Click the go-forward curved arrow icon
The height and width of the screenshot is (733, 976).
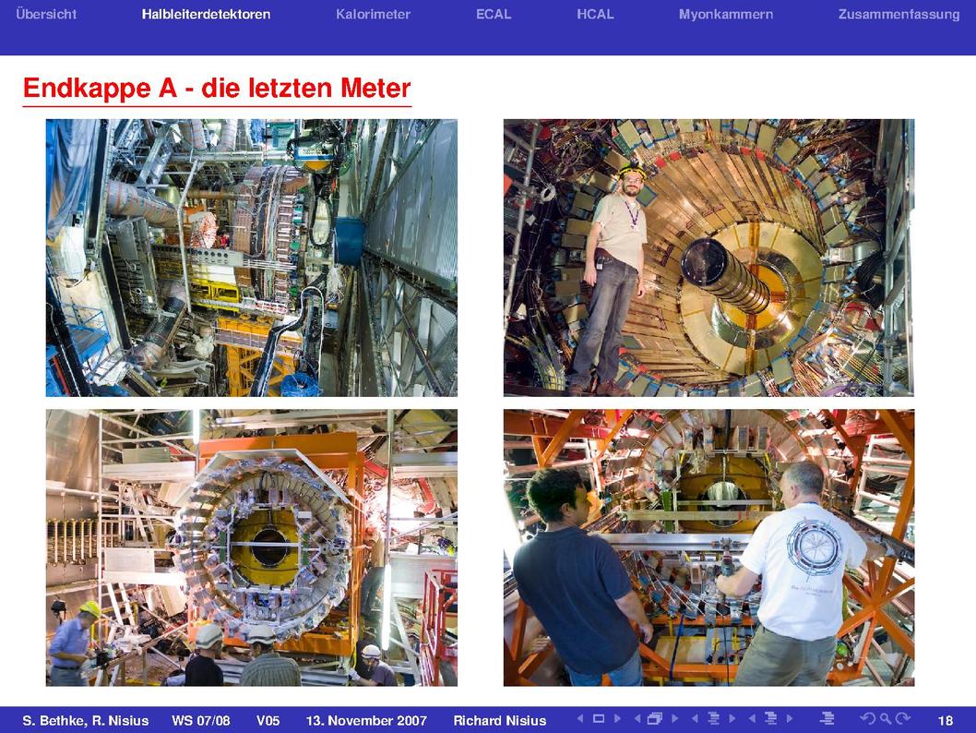coord(902,718)
